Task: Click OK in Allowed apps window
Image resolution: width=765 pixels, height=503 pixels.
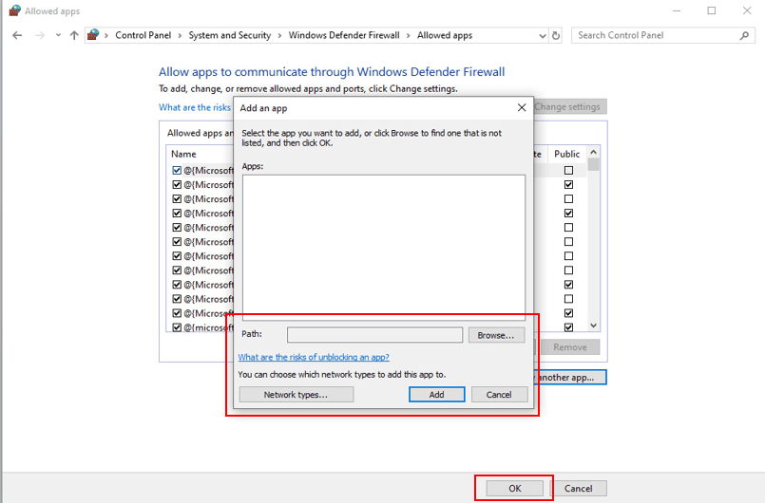Action: click(515, 488)
